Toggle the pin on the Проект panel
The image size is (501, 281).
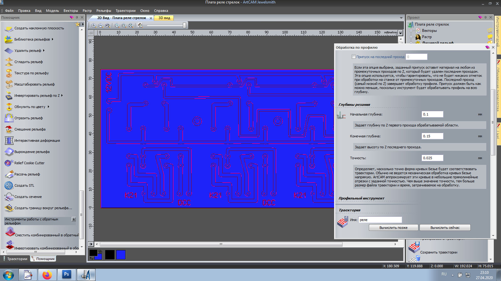tap(485, 17)
